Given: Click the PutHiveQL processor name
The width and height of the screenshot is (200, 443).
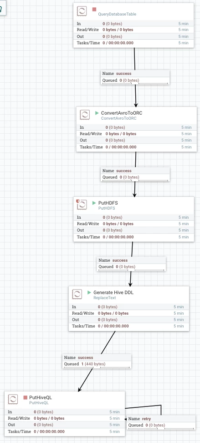Looking at the screenshot, I should pyautogui.click(x=41, y=397).
